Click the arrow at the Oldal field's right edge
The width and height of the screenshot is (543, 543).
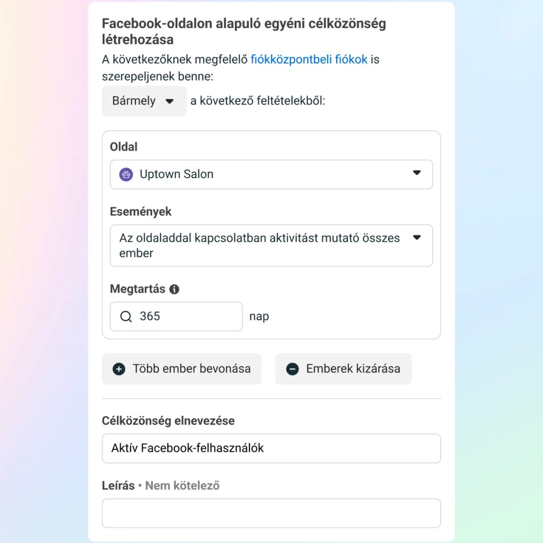click(x=417, y=173)
